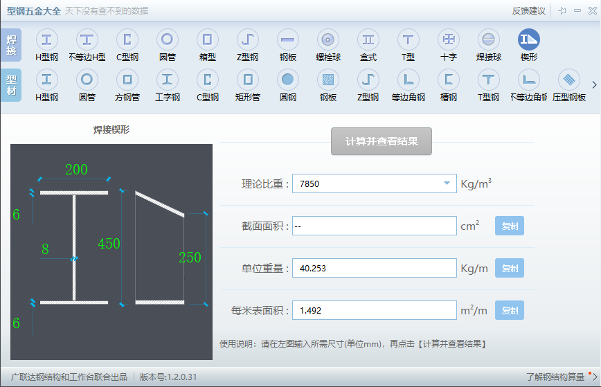Edit the small-end height dimension 250
This screenshot has width=601, height=387.
(190, 257)
